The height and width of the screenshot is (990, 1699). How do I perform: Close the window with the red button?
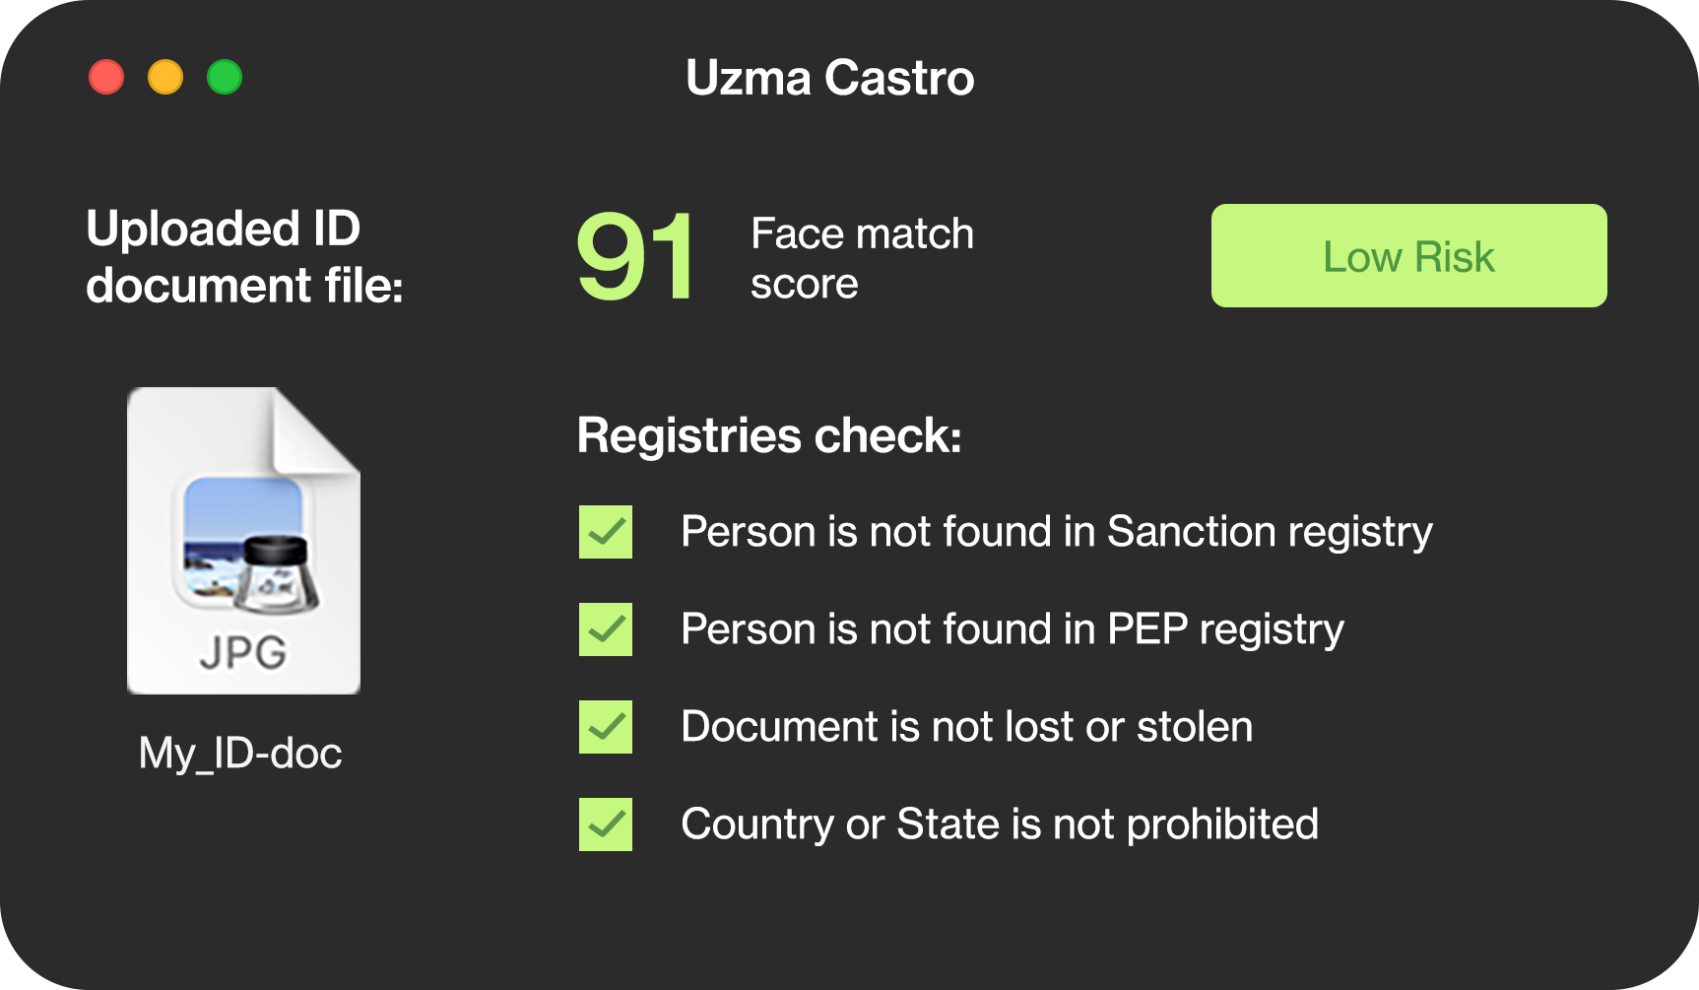[x=106, y=77]
